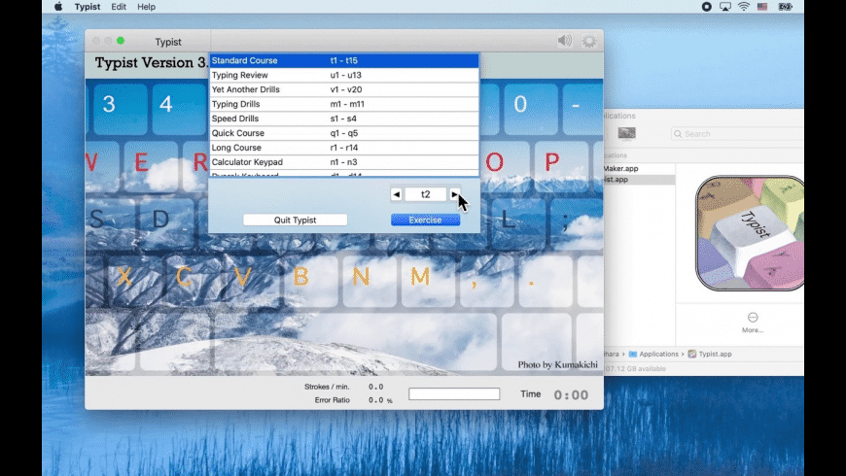Open the Help menu
Screen dimensions: 846x476
point(146,7)
